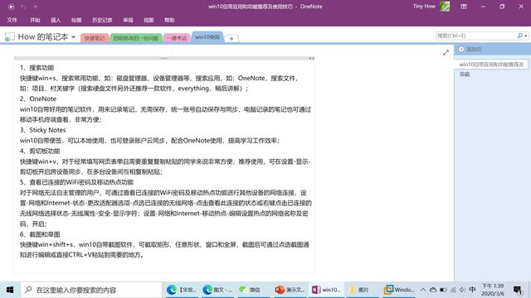
Task: Select the pink 一建考试 section tab
Action: point(177,38)
